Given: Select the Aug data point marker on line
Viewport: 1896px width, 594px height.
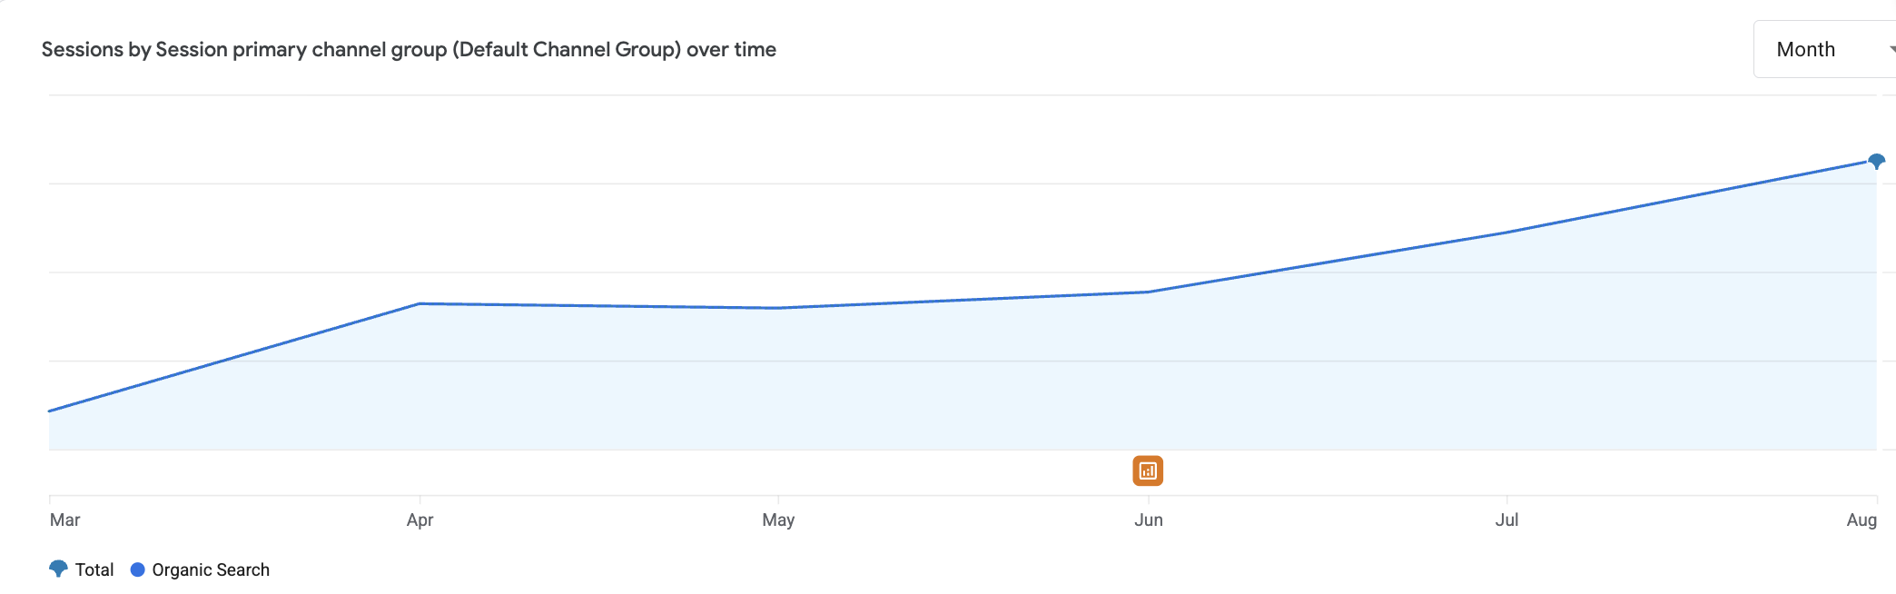Looking at the screenshot, I should click(1876, 162).
